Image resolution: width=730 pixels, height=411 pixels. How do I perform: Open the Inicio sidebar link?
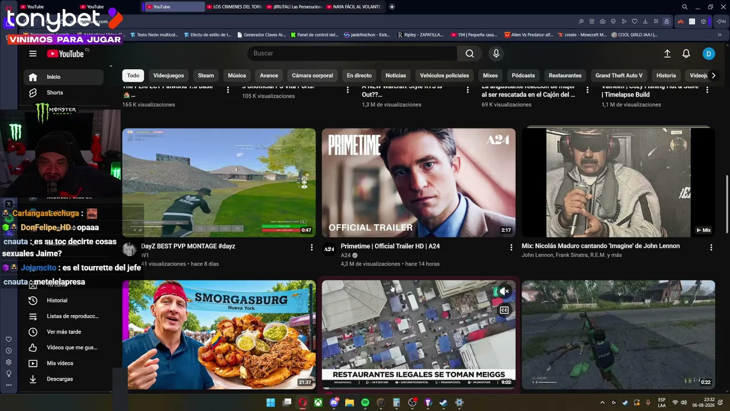(64, 77)
